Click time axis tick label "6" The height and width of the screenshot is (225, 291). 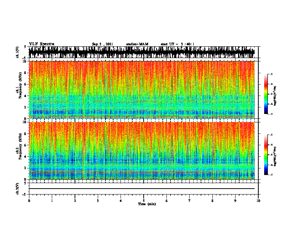[x=167, y=201]
